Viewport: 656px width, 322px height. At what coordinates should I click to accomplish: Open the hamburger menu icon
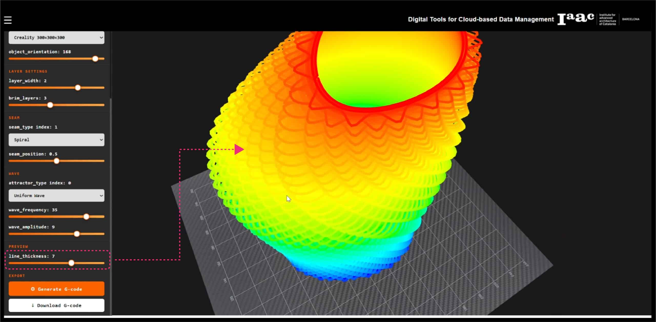tap(8, 20)
